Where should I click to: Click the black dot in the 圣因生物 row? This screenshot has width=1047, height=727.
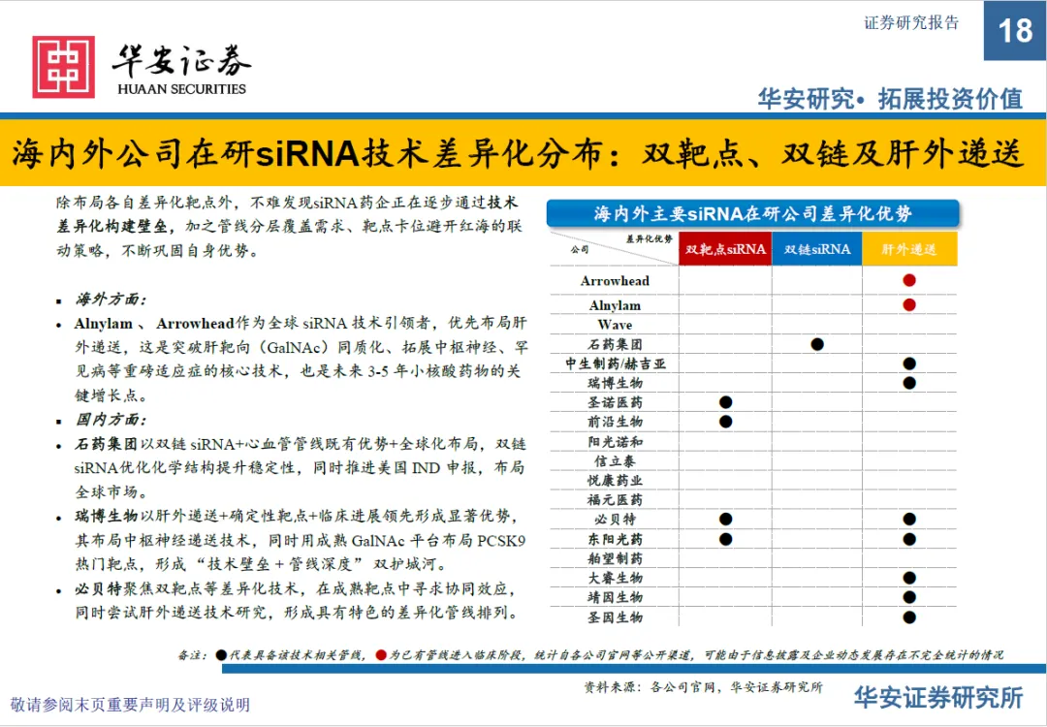(908, 617)
